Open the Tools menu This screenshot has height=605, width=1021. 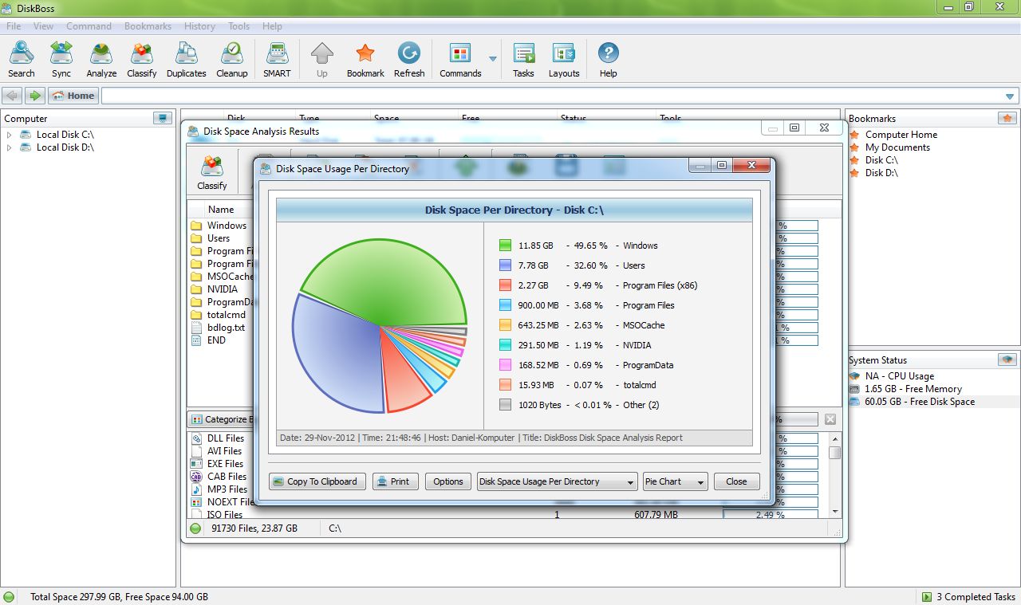(x=238, y=26)
